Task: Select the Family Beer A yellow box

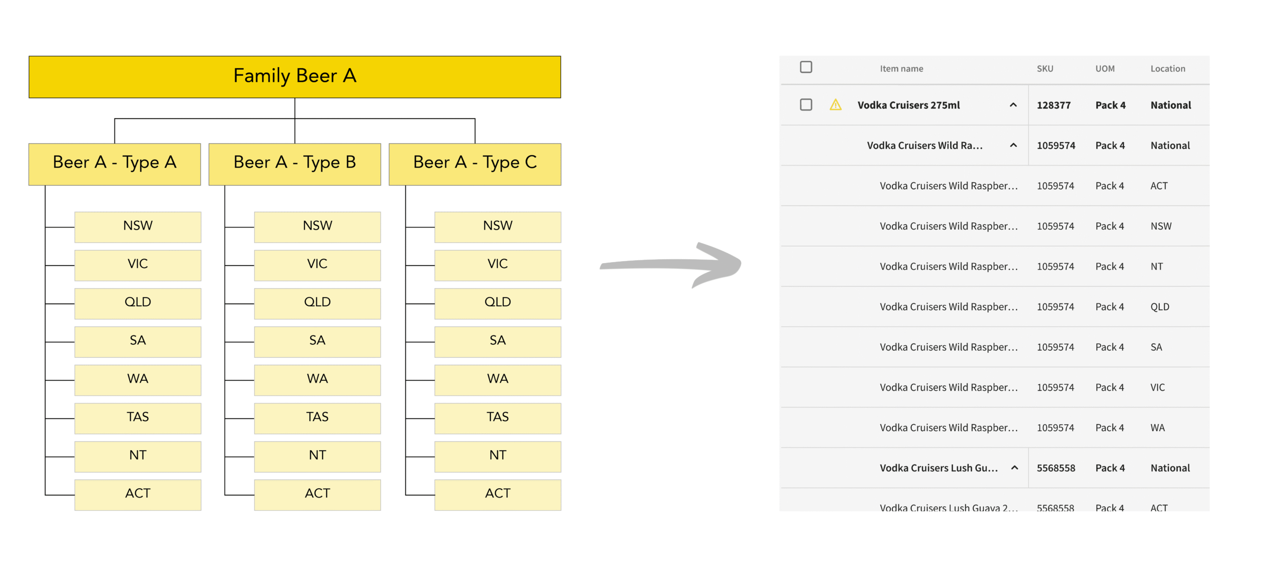Action: 295,77
